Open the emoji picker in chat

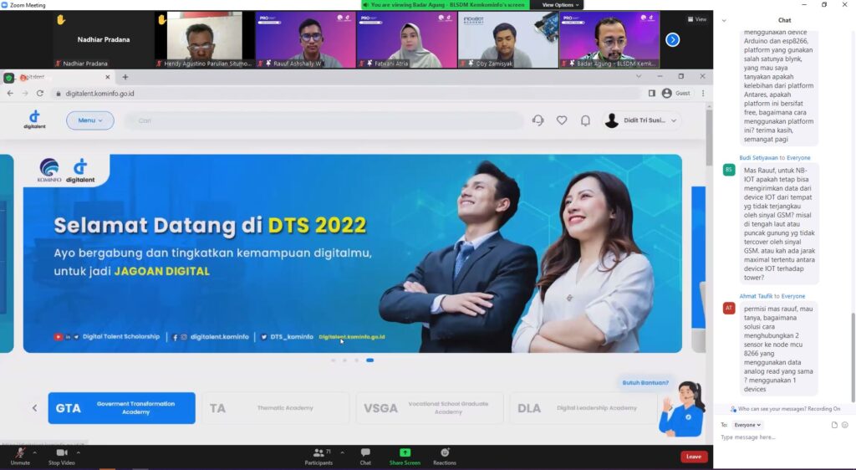(844, 425)
